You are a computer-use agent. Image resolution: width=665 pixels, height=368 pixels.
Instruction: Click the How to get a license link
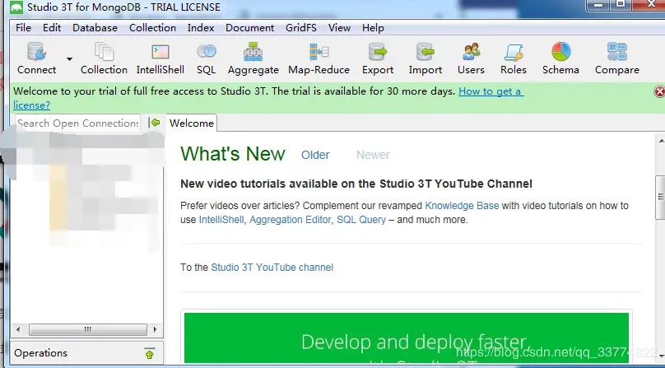(x=491, y=91)
